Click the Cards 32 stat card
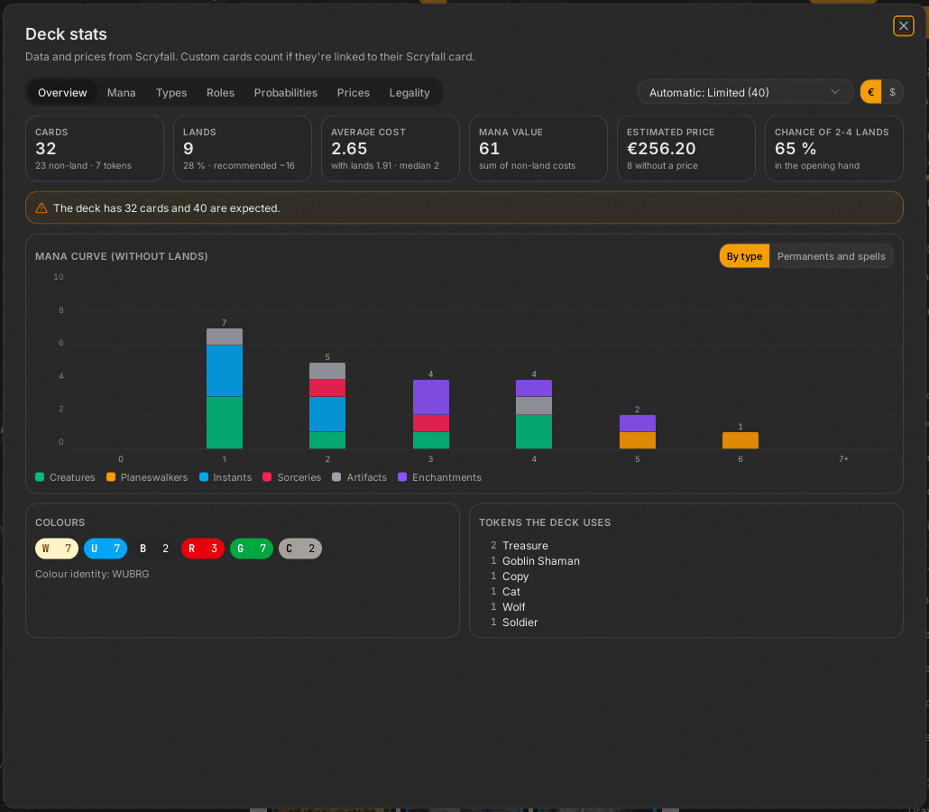Viewport: 929px width, 812px height. 95,148
